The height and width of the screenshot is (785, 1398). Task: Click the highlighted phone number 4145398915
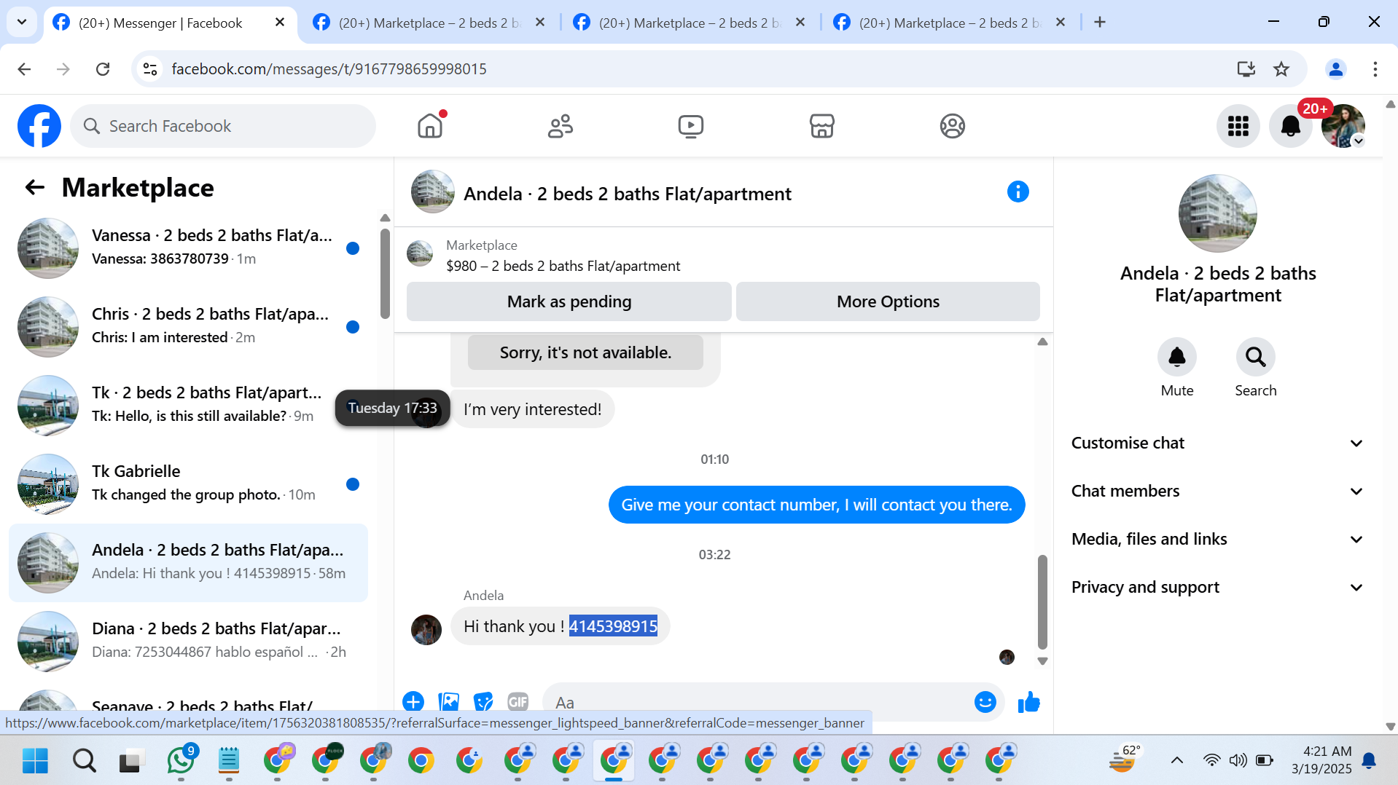click(x=613, y=626)
